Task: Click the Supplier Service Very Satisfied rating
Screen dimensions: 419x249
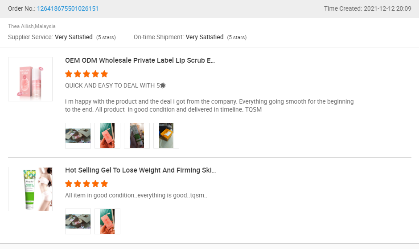Action: pyautogui.click(x=74, y=37)
